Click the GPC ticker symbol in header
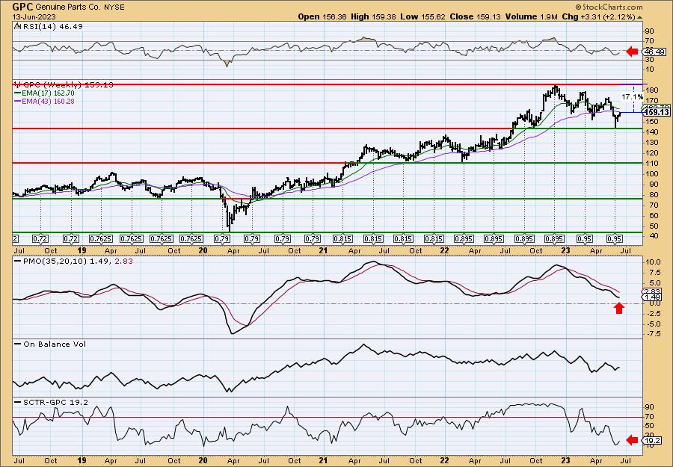Viewport: 673px width, 467px height. coord(22,7)
